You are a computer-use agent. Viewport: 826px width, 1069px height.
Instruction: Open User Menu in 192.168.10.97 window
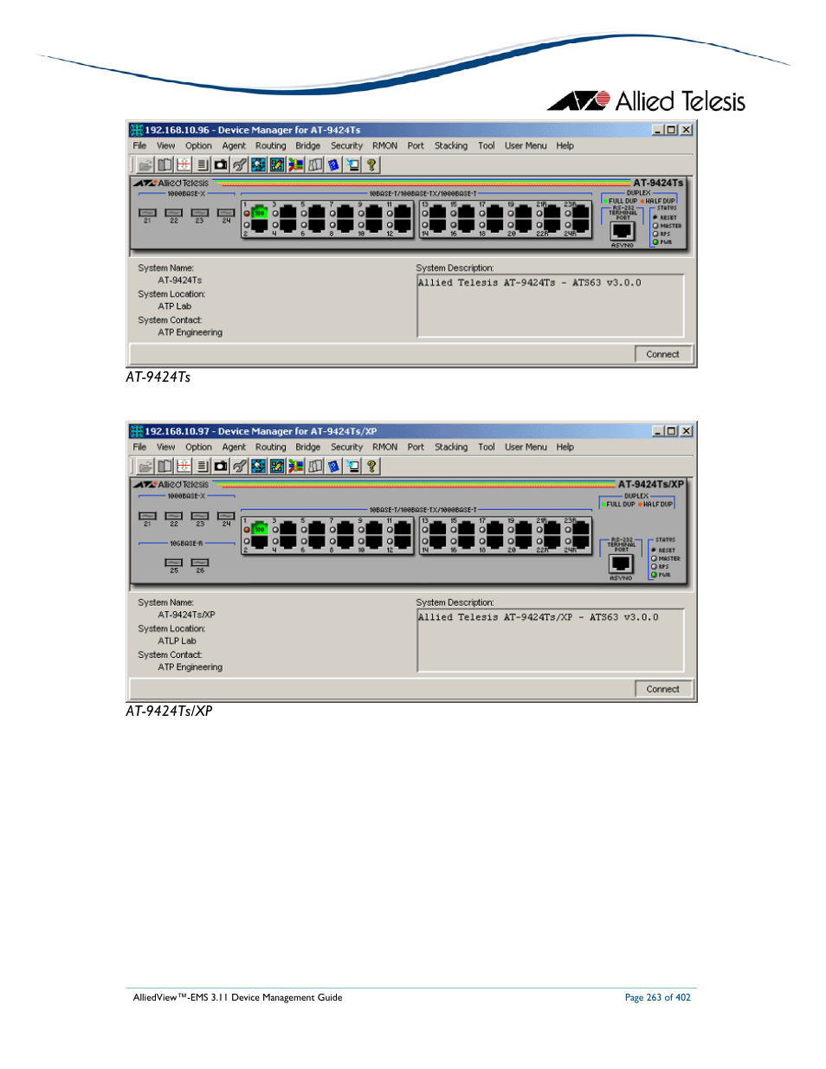click(526, 447)
